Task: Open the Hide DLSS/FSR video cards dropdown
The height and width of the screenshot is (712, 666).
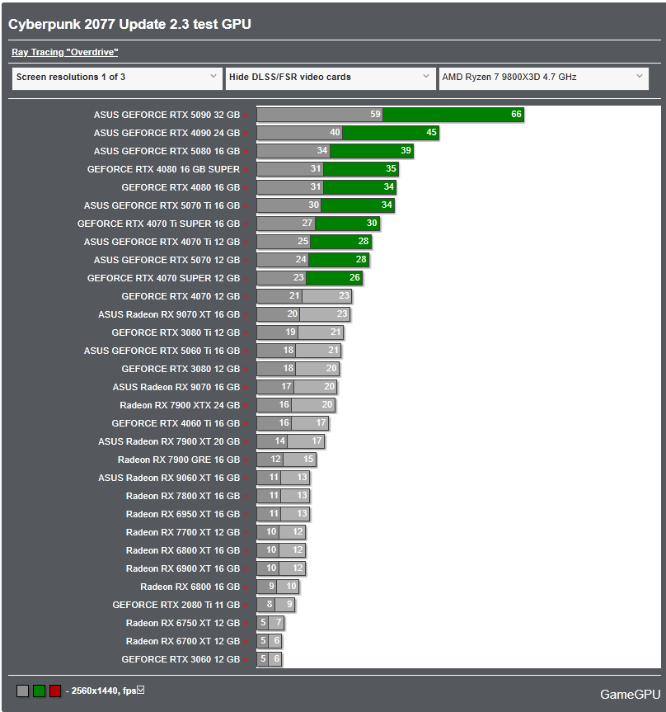Action: (x=331, y=78)
